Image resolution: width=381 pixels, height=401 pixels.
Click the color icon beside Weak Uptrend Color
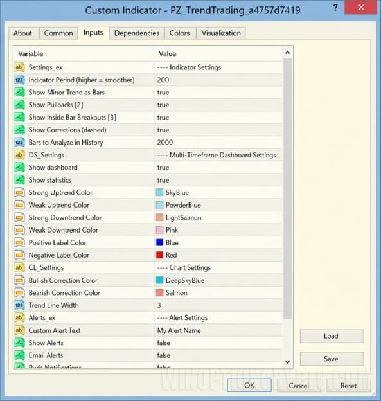[19, 205]
